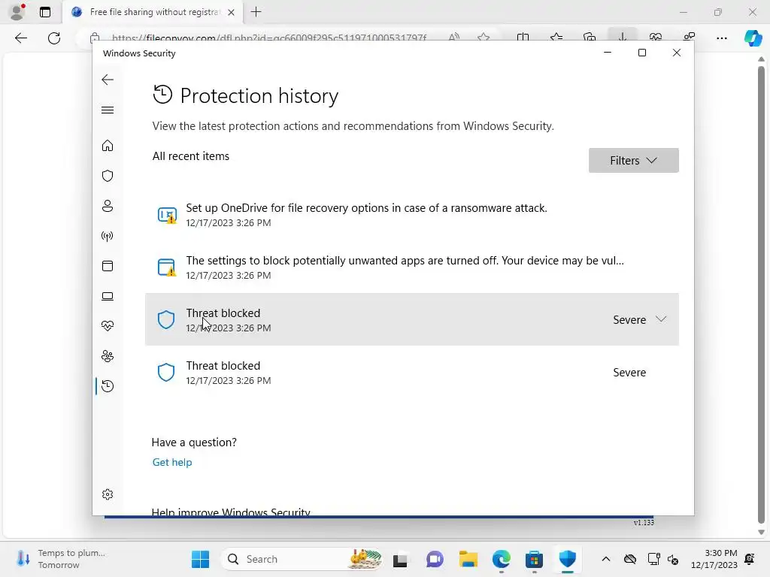This screenshot has height=577, width=770.
Task: Open Edge Collections toolbar icon
Action: (x=590, y=38)
